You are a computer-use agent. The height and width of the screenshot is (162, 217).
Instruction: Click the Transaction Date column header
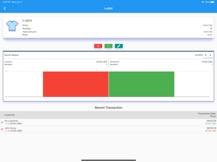coord(206,113)
